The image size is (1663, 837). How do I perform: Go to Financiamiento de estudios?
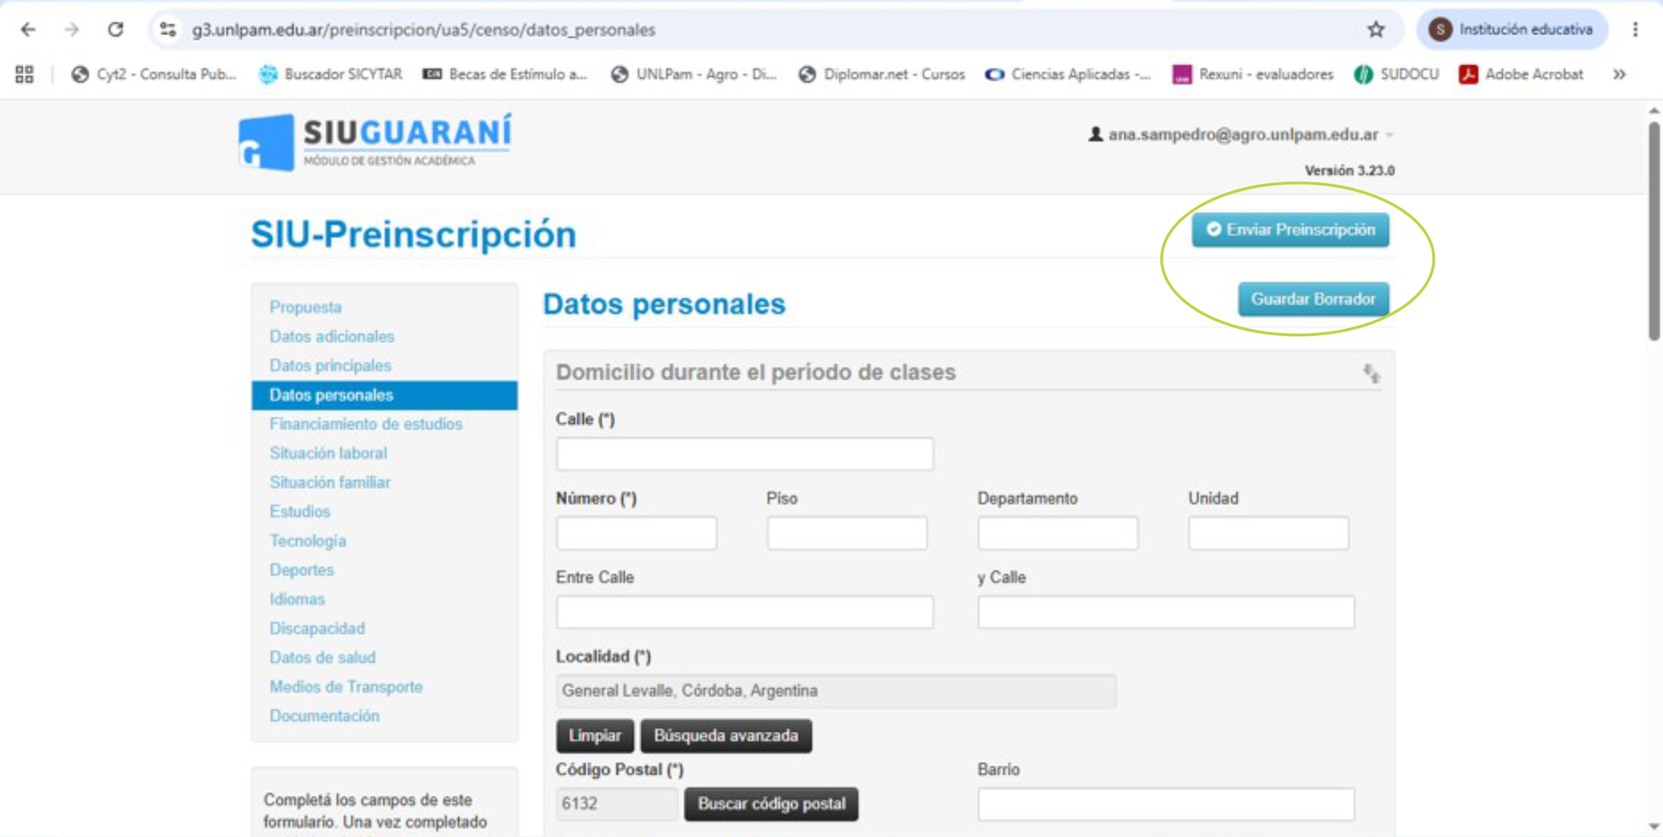[366, 424]
